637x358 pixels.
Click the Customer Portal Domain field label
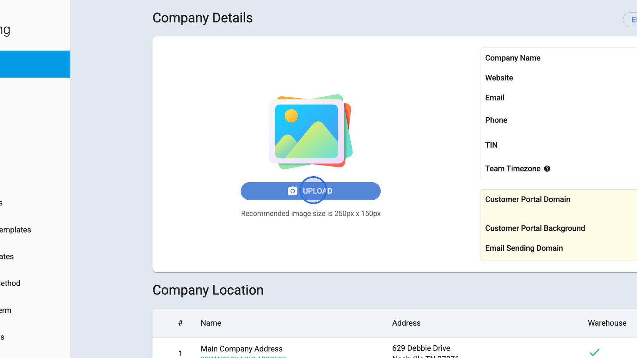528,199
